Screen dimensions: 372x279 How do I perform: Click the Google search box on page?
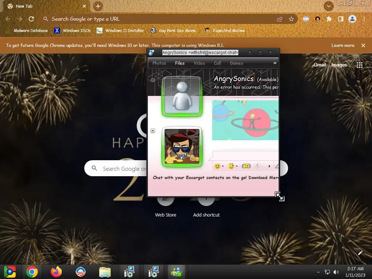pyautogui.click(x=116, y=169)
